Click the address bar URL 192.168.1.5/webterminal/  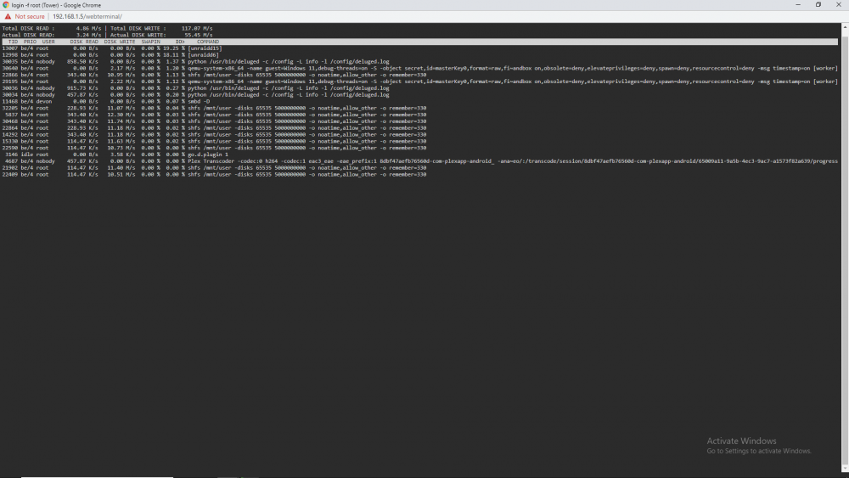87,16
